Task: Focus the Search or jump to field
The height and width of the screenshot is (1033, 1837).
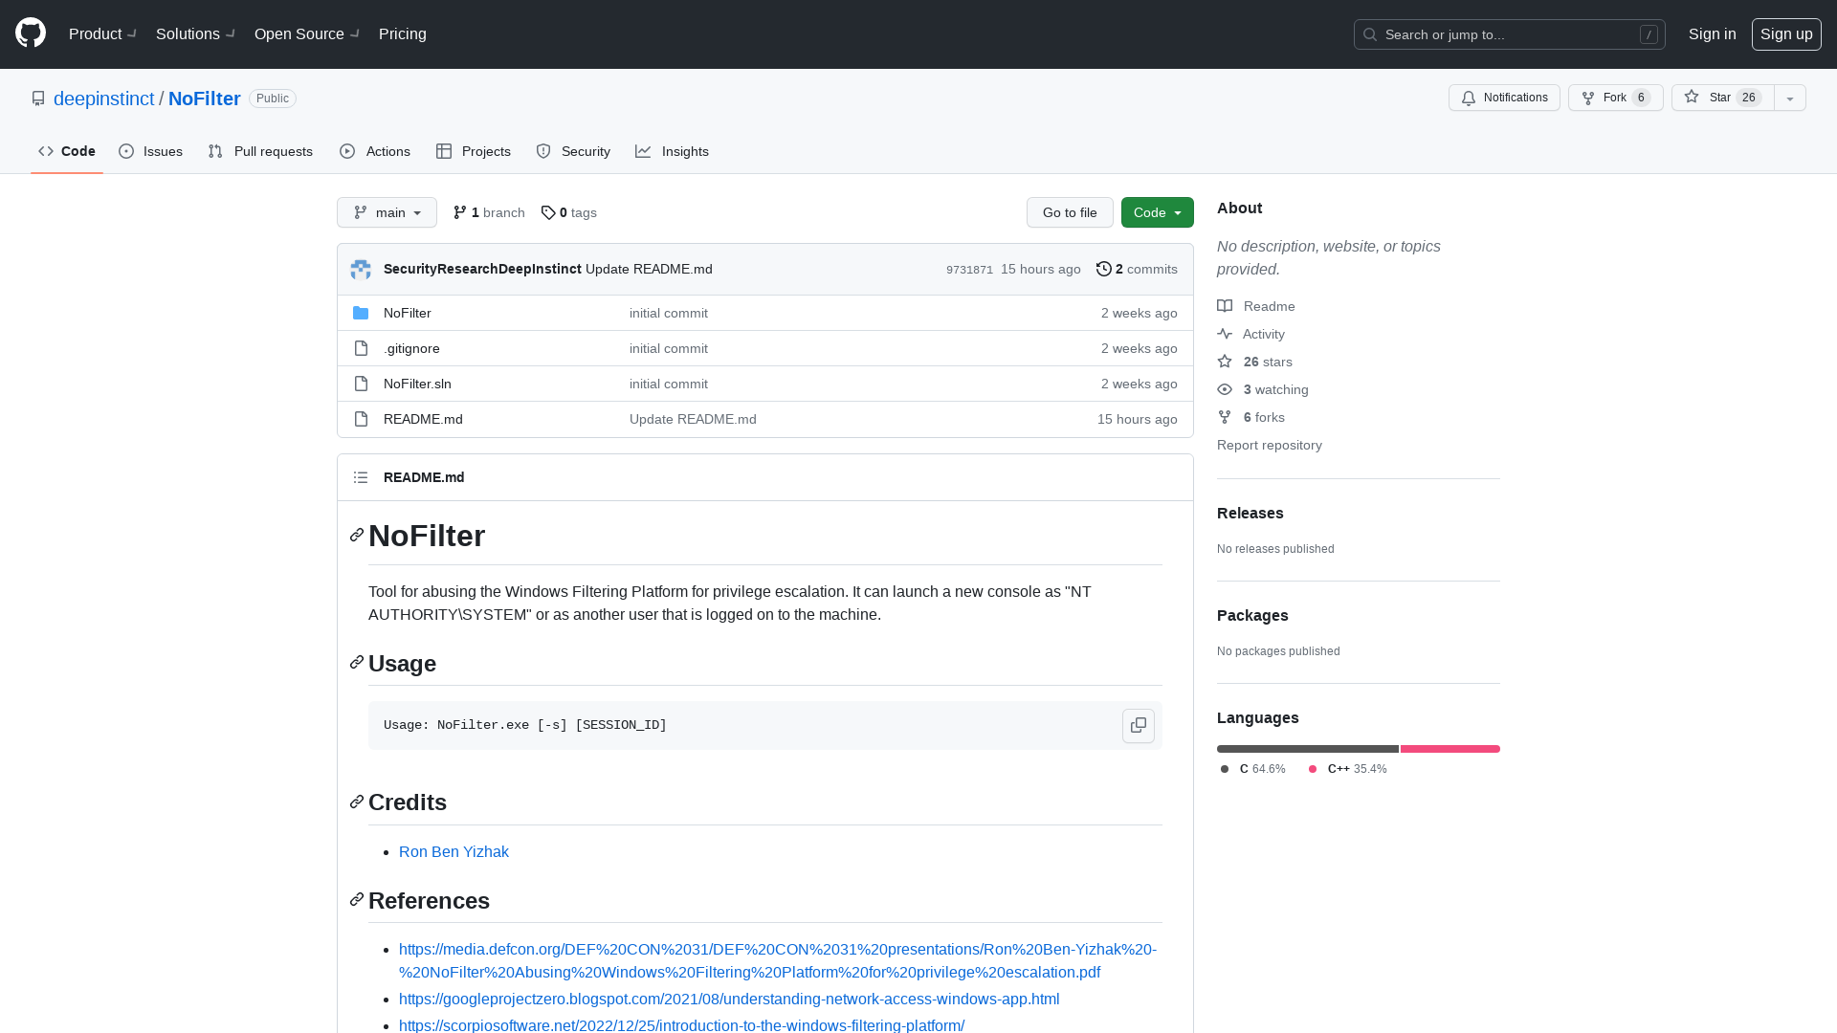Action: pyautogui.click(x=1510, y=34)
